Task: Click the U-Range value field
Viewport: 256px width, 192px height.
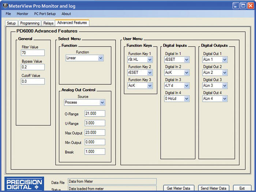Action: point(95,123)
